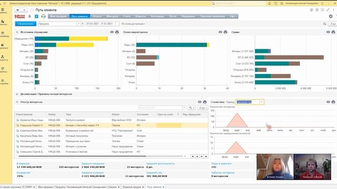Click the red 1С CRM logo icon

tap(19, 16)
